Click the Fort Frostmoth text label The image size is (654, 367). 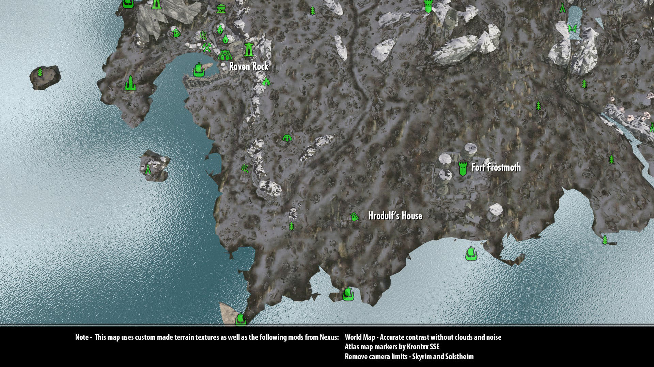click(x=496, y=167)
